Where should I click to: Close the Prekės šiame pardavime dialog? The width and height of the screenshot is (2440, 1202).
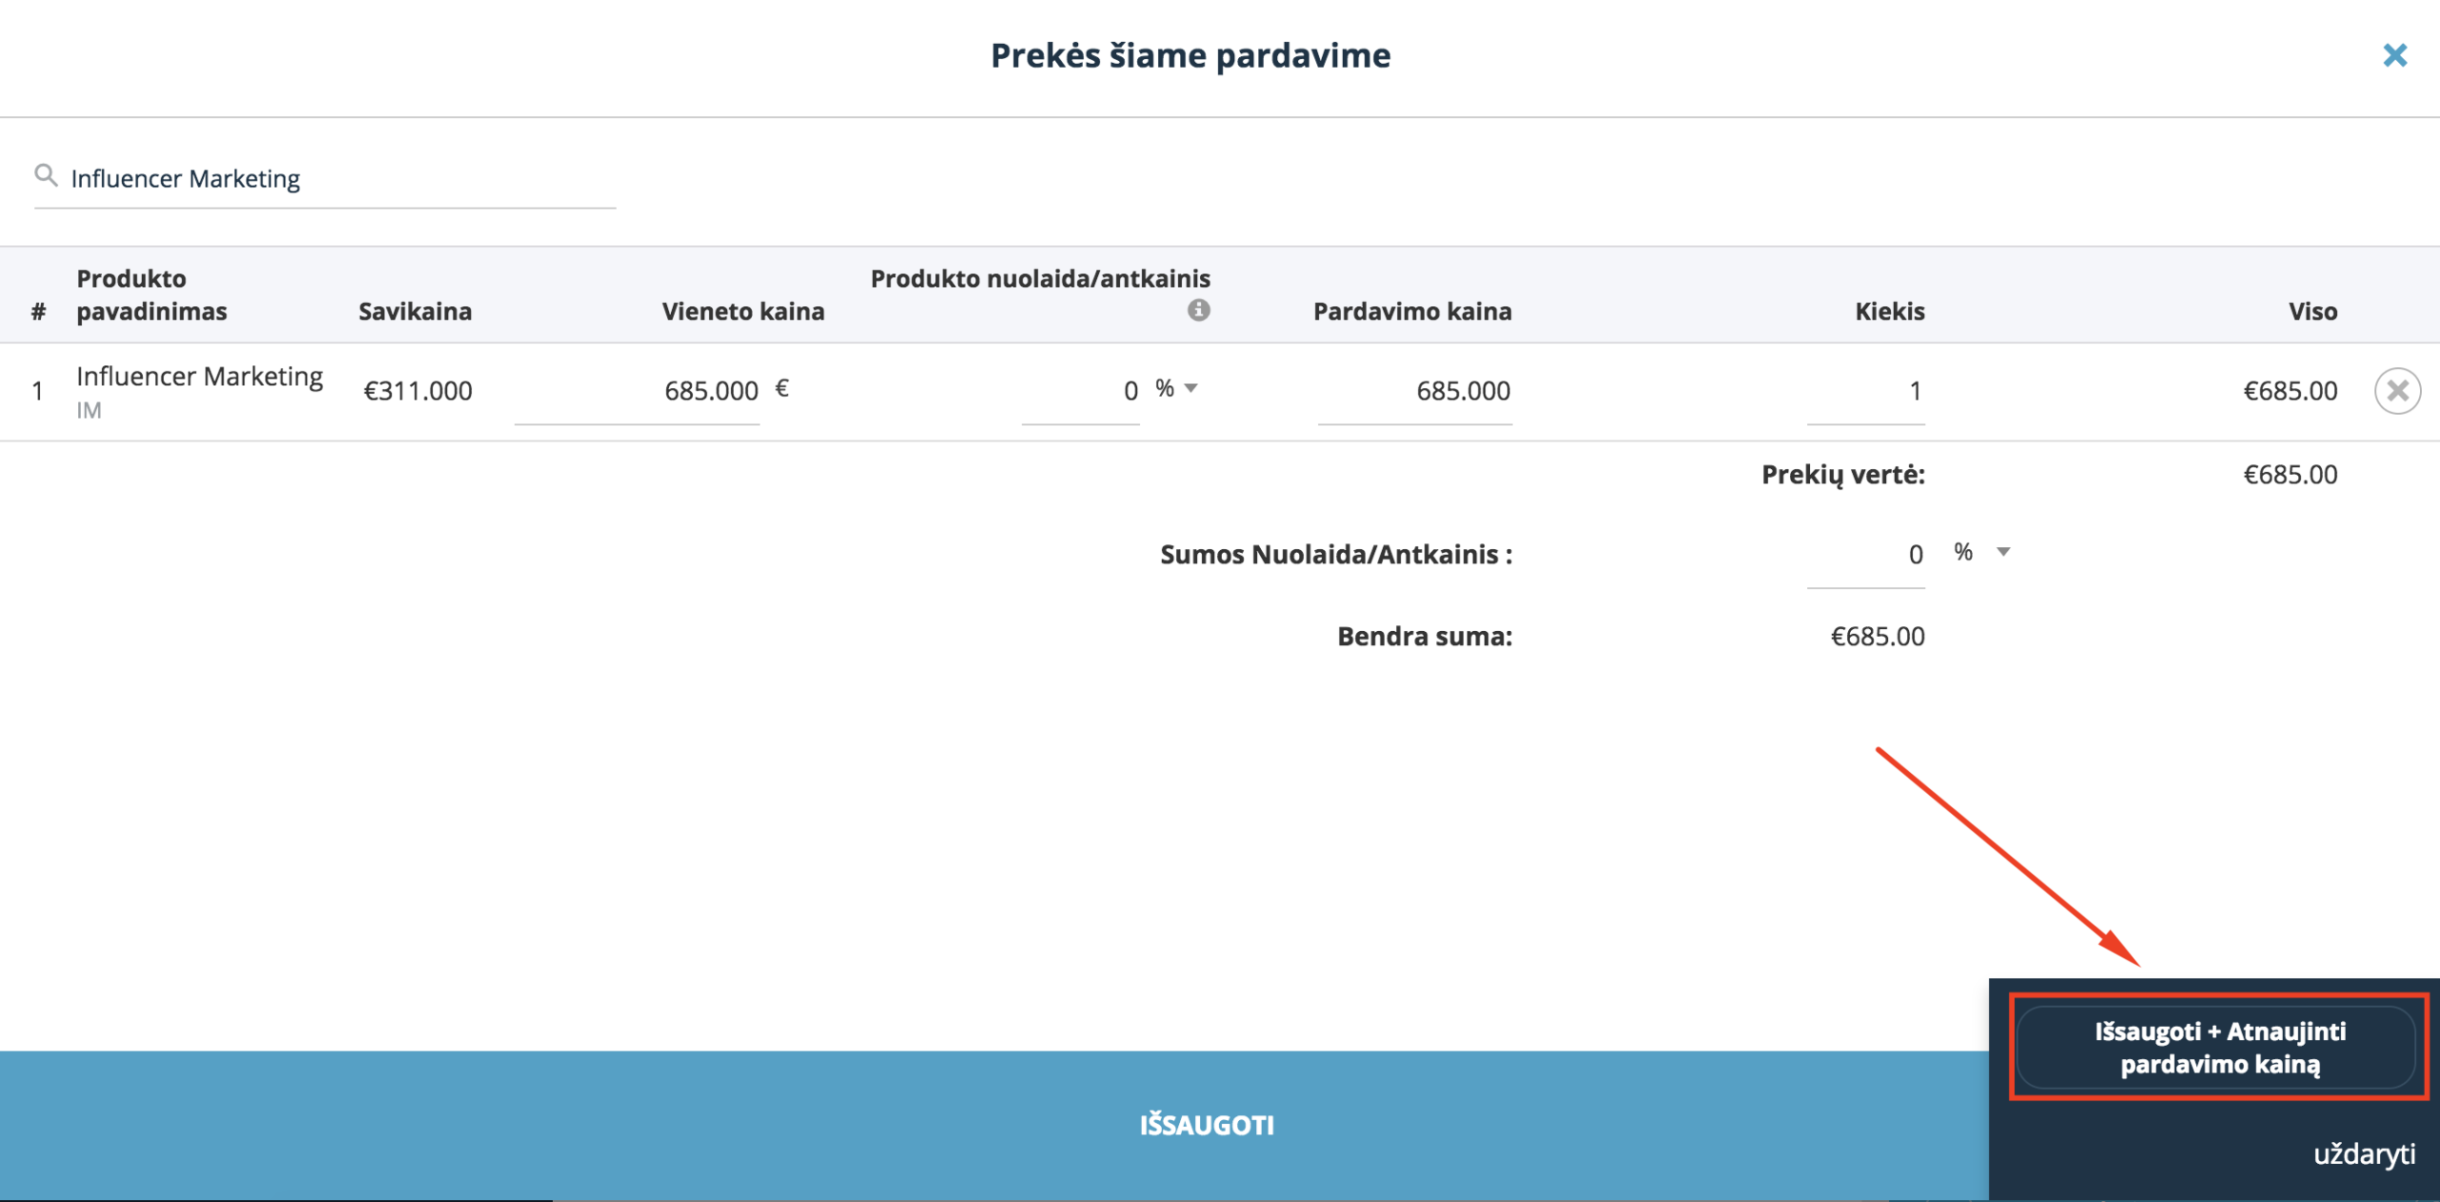[x=2394, y=55]
